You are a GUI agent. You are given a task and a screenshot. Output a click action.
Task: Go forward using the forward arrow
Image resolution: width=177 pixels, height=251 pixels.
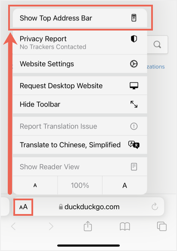(51, 227)
